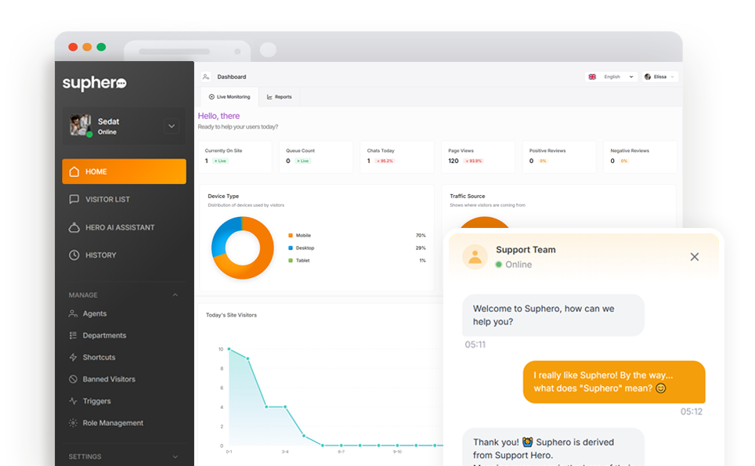Click the home house icon
This screenshot has height=466, width=755.
pos(74,172)
